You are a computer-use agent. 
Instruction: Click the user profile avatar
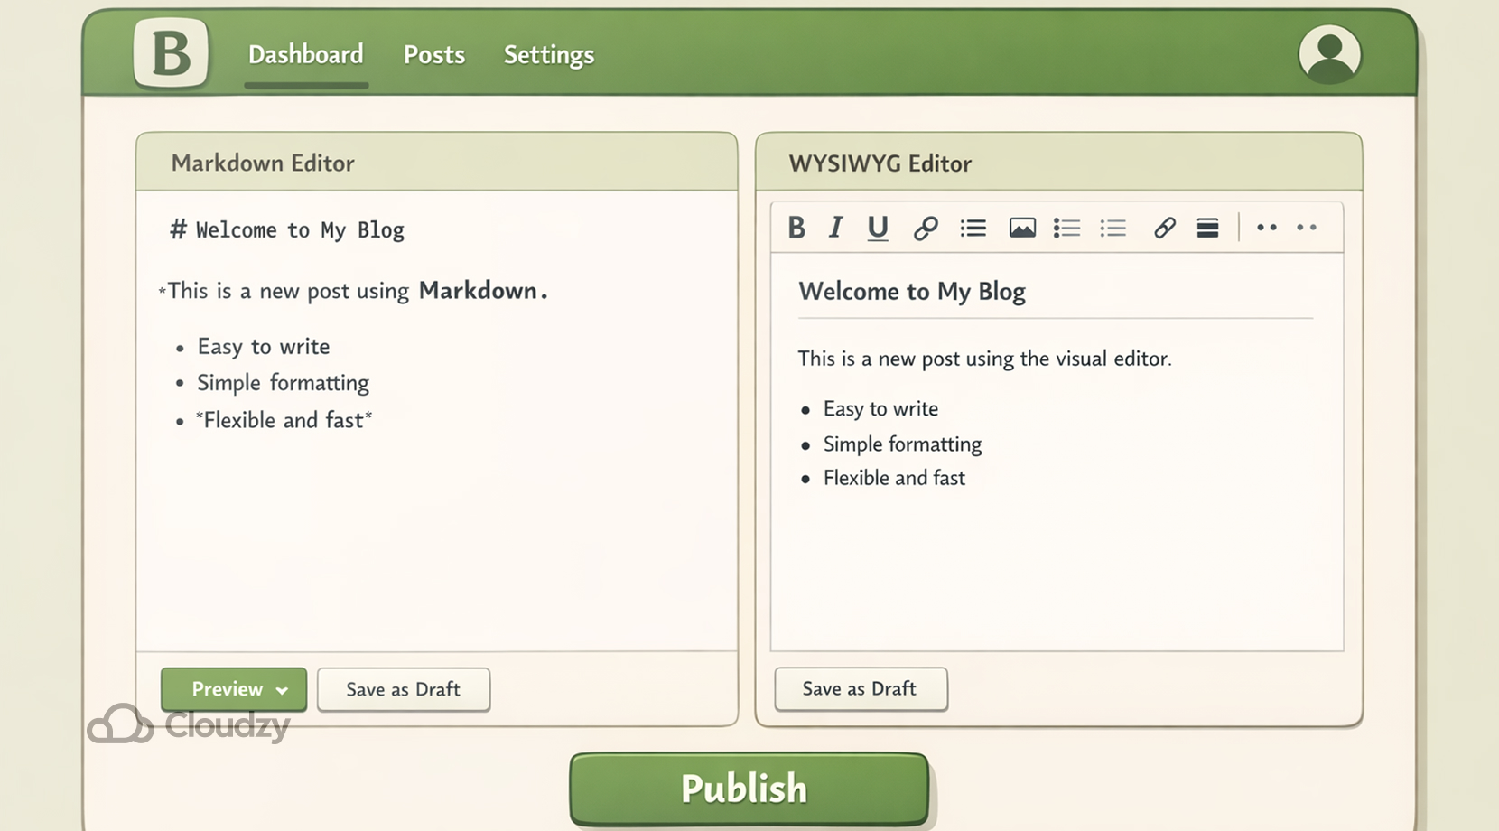click(x=1329, y=54)
